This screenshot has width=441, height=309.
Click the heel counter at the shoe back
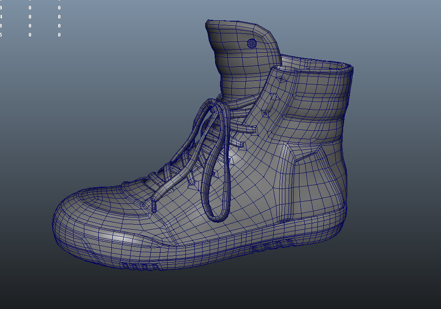tap(336, 180)
